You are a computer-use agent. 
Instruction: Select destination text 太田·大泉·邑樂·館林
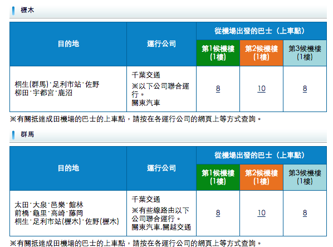[49, 205]
